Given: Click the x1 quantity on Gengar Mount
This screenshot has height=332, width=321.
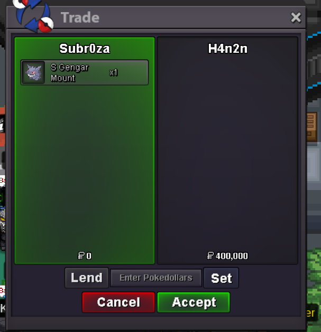Looking at the screenshot, I should pos(113,73).
